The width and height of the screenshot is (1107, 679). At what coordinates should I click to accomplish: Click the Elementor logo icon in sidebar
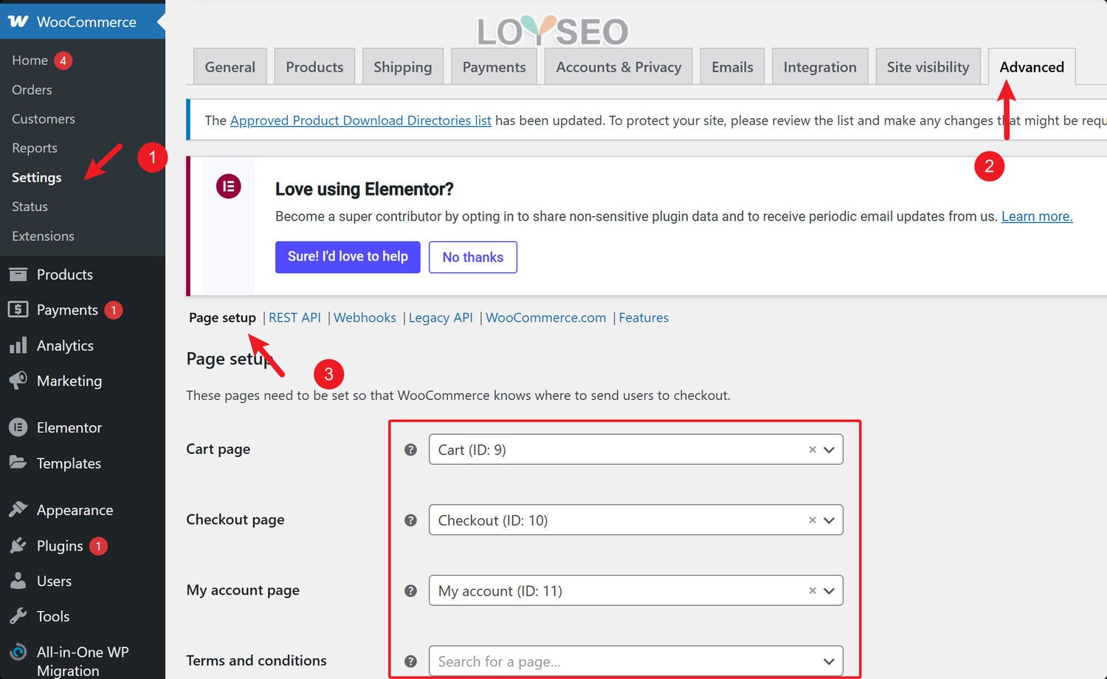click(x=18, y=427)
